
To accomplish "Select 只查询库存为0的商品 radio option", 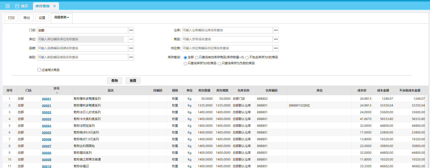I will 185,63.
